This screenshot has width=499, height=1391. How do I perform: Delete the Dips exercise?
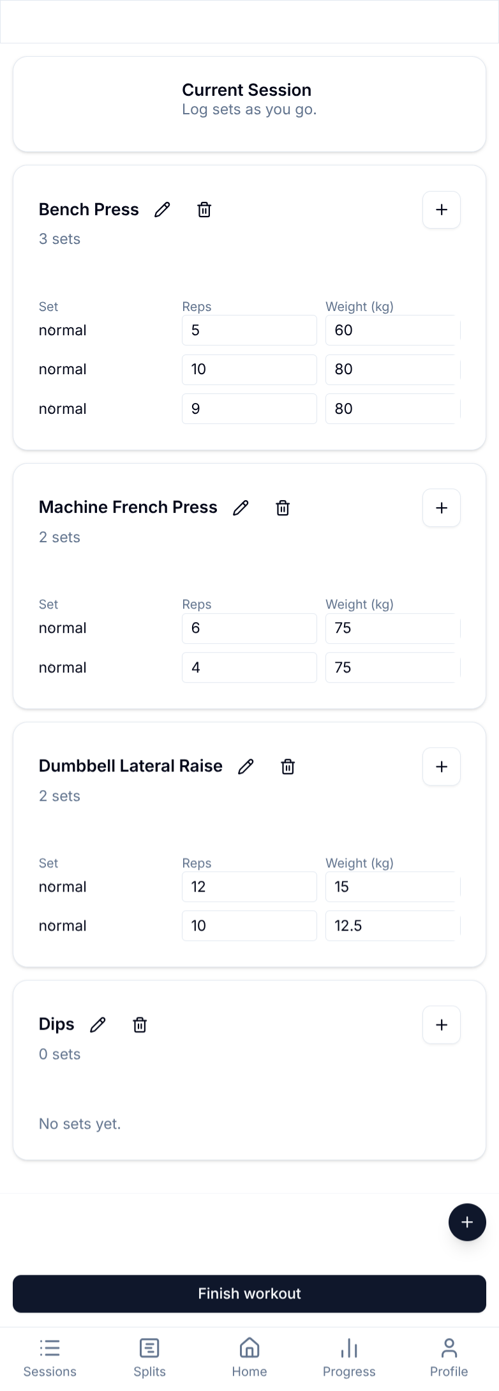(140, 1025)
